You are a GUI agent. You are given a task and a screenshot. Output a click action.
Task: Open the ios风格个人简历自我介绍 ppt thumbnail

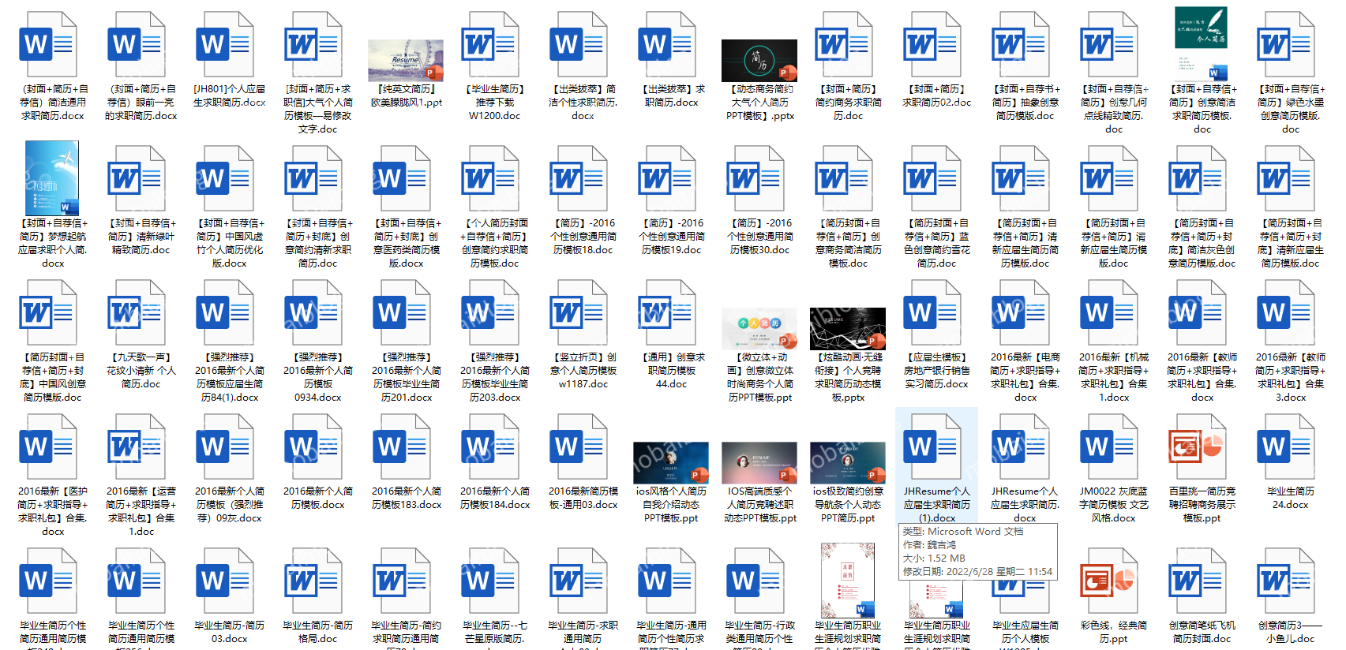pos(671,462)
